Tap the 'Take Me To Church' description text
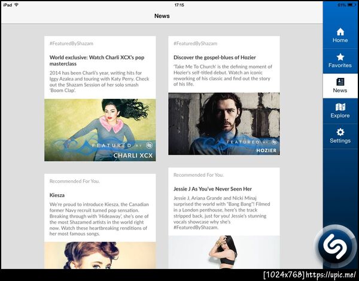Viewport: 359px width, 281px height. (x=223, y=75)
